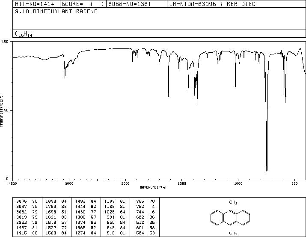Click the 3000 wavenumber axis label
Image resolution: width=306 pixels, height=237 pixels.
[x=69, y=183]
